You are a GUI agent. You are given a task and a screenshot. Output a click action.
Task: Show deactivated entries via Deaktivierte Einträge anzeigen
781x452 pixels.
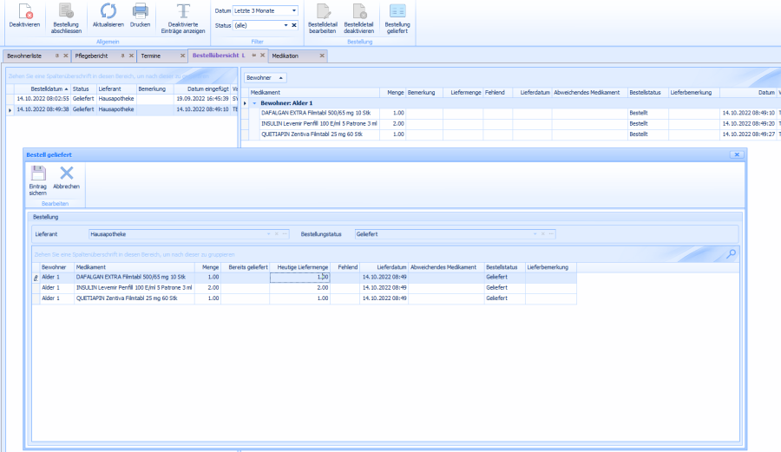[x=183, y=13]
